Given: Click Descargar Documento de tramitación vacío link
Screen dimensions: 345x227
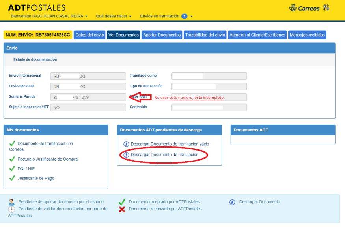Looking at the screenshot, I should click(170, 144).
